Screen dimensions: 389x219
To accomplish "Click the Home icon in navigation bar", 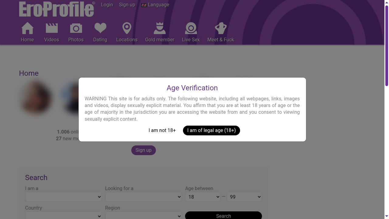I will [x=27, y=28].
